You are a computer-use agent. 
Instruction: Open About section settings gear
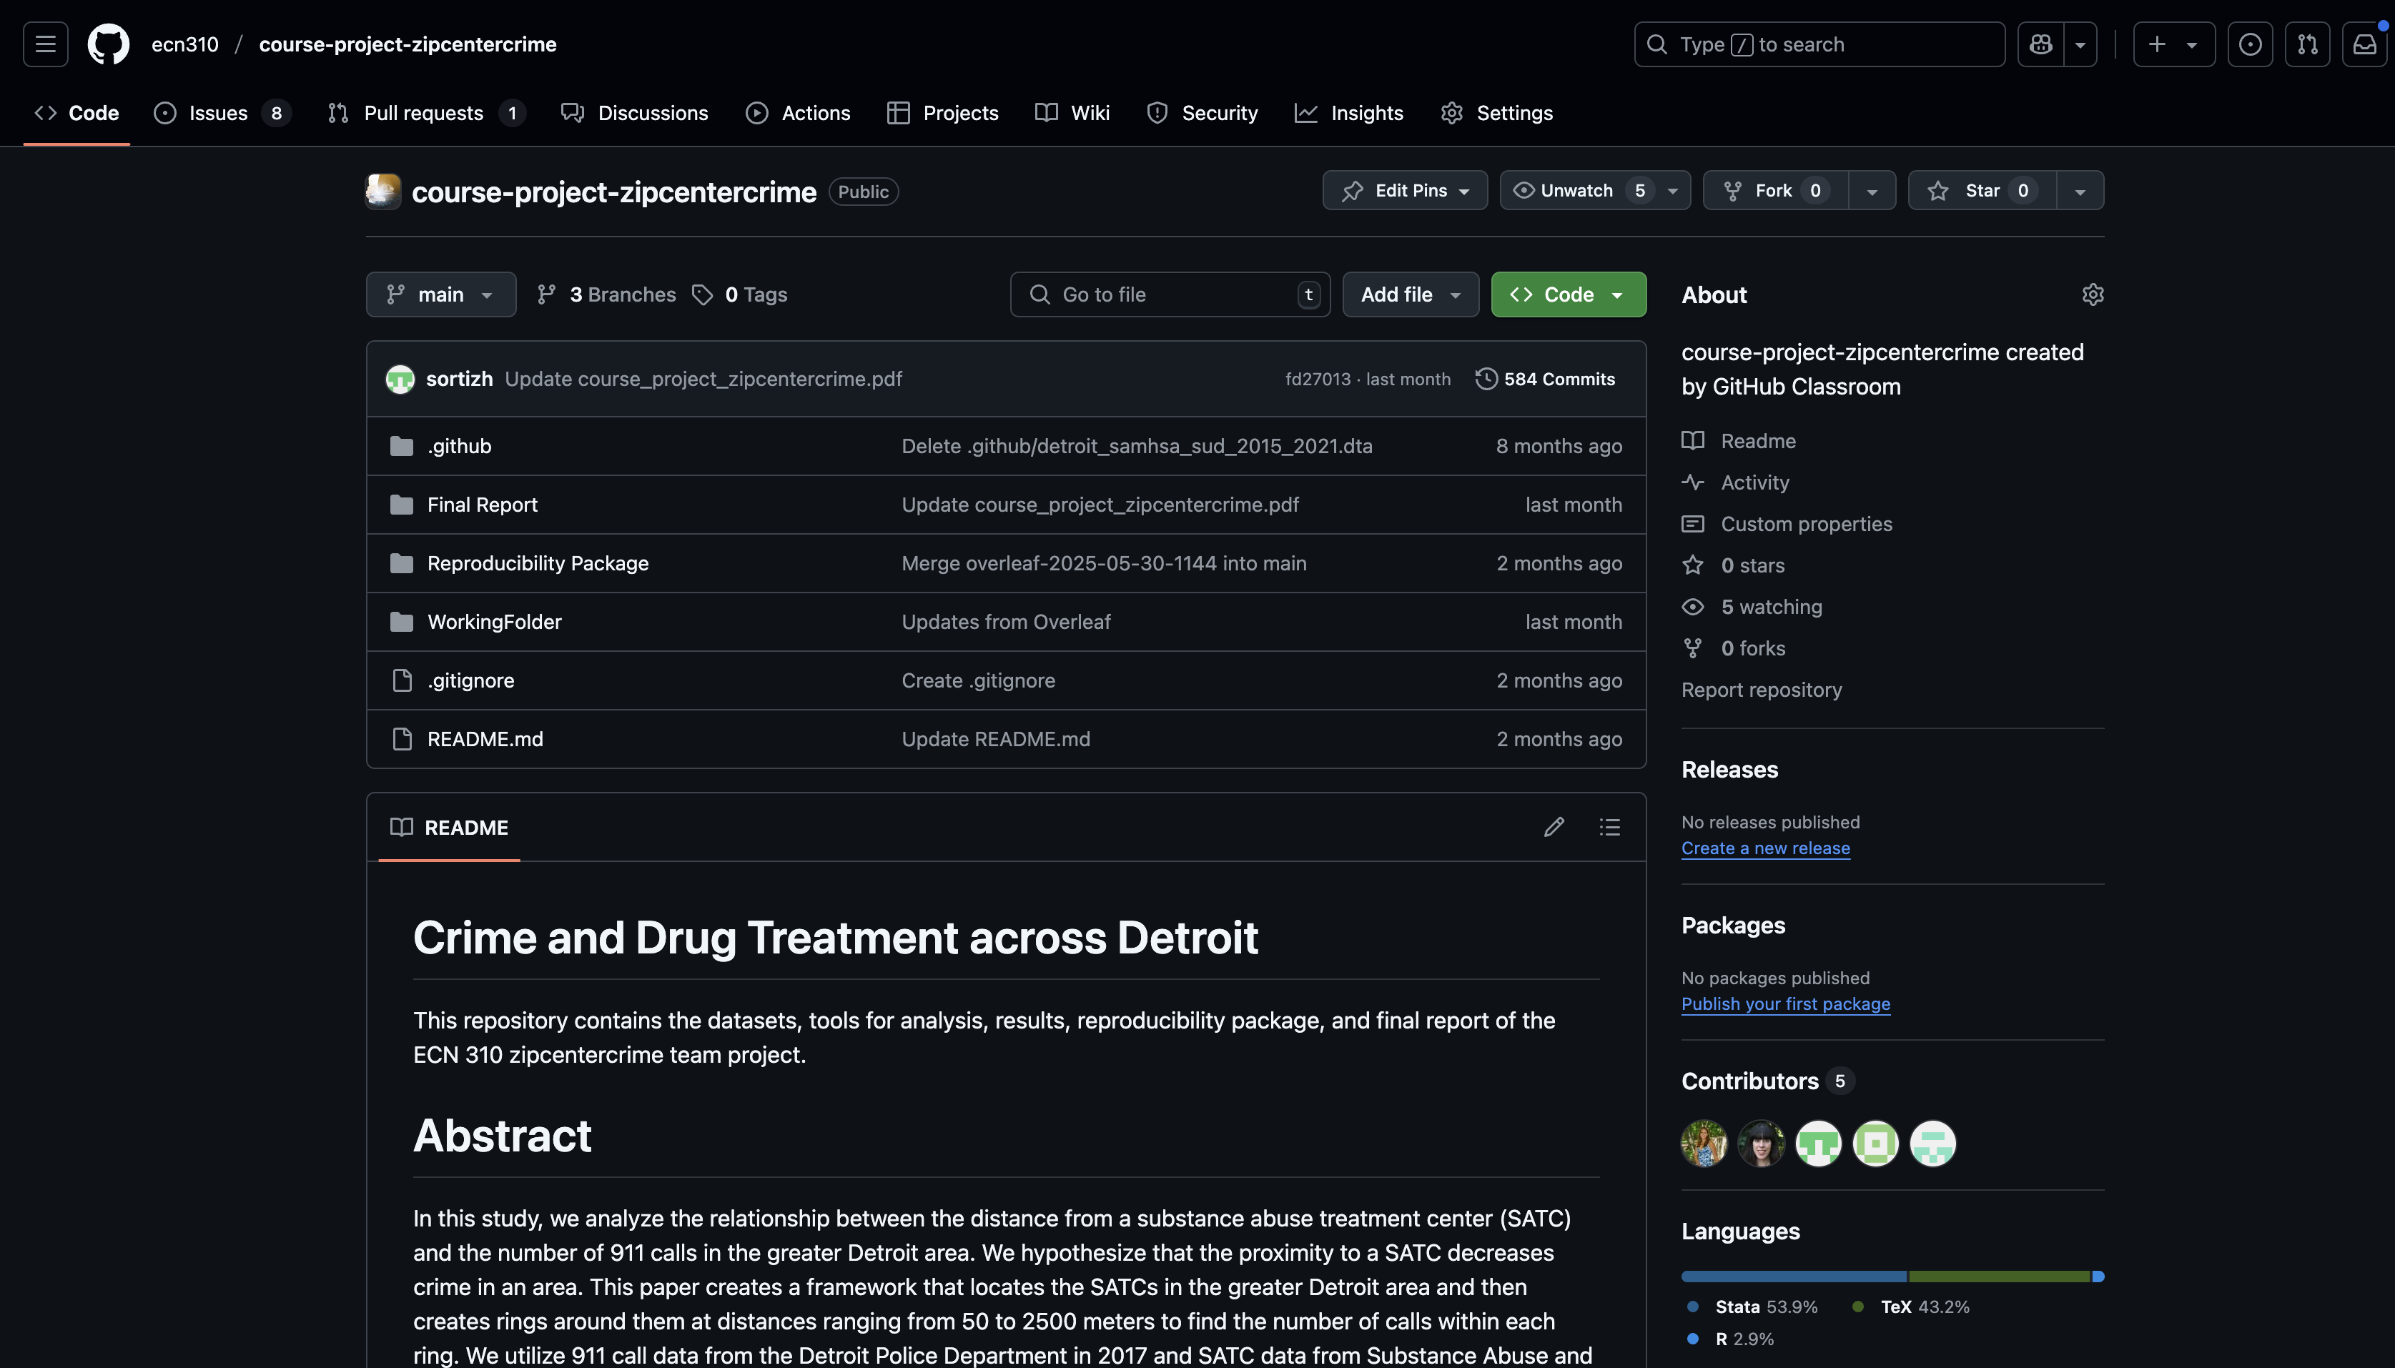[x=2093, y=295]
